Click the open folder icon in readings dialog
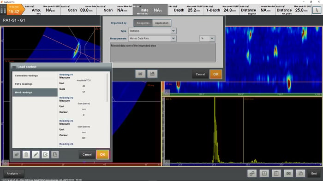Viewport: 323px width, 181px height. tap(140, 74)
